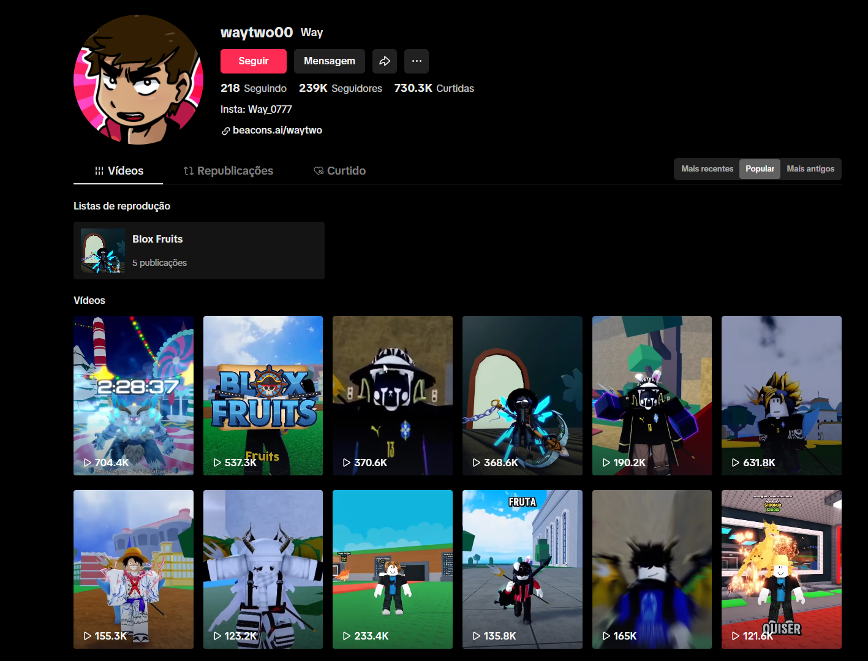
Task: Click the link icon beside beacons.ai/waytwo
Action: (x=226, y=130)
